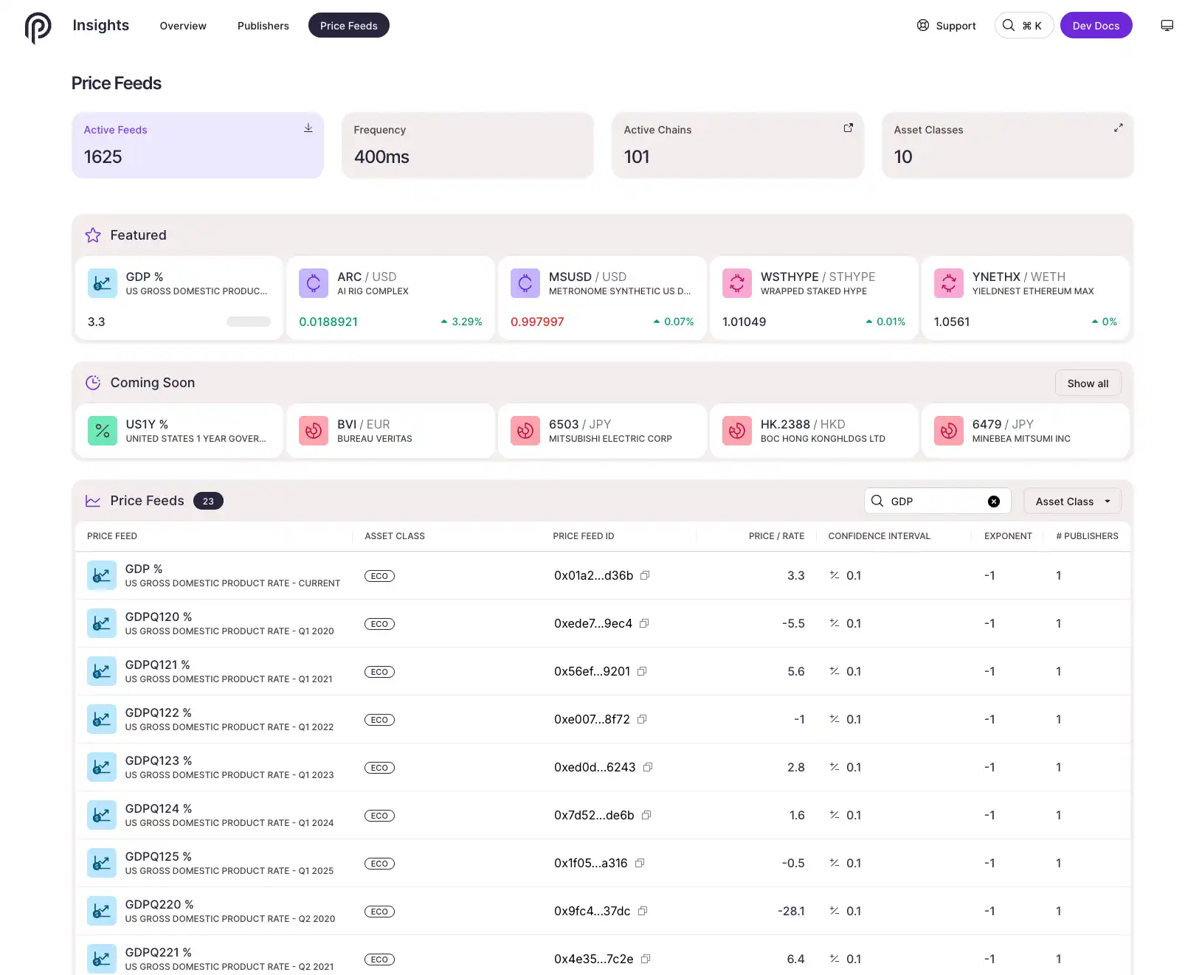Open the Support link

point(946,26)
